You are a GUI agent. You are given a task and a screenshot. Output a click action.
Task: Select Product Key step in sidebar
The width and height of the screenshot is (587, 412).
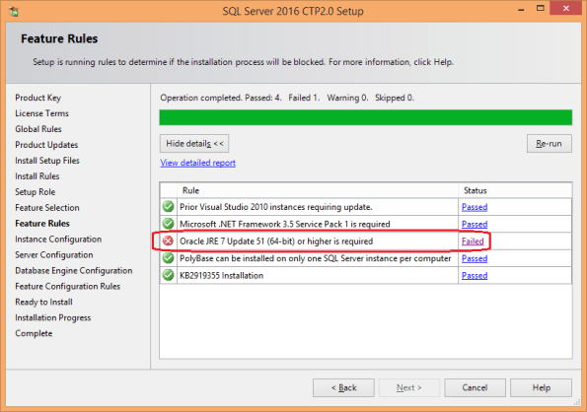point(37,98)
